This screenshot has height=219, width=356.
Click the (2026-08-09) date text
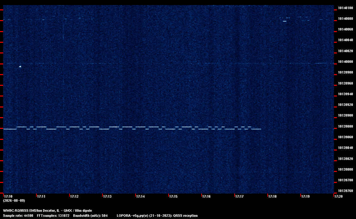(x=14, y=200)
